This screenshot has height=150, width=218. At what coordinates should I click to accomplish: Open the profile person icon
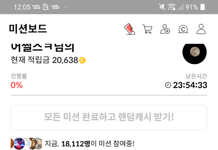click(x=201, y=29)
